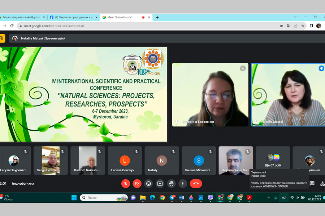The width and height of the screenshot is (325, 216).
Task: Click the Present now screen share icon
Action: point(160,184)
